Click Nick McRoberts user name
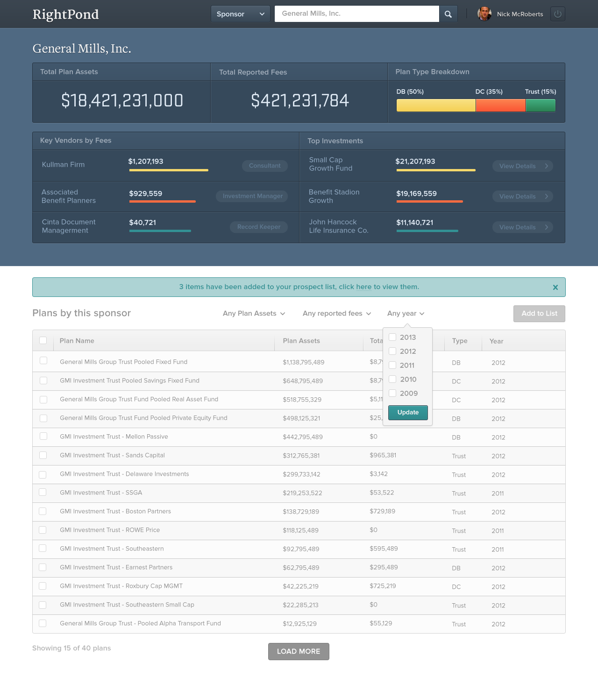Image resolution: width=598 pixels, height=691 pixels. (520, 14)
